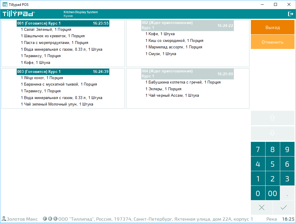This screenshot has height=223, width=296.
Task: Click the logout icon in the header
Action: point(290,14)
